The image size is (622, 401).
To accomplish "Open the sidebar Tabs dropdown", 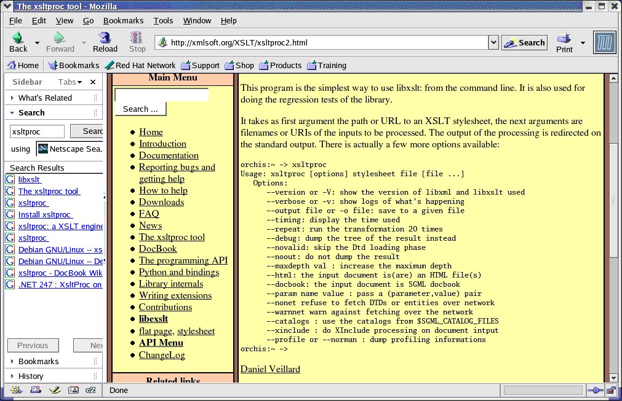I will coord(70,82).
